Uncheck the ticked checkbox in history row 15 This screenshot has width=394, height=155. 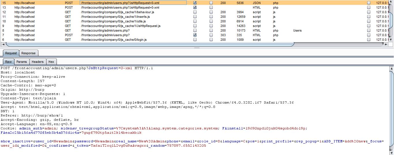tap(195, 3)
